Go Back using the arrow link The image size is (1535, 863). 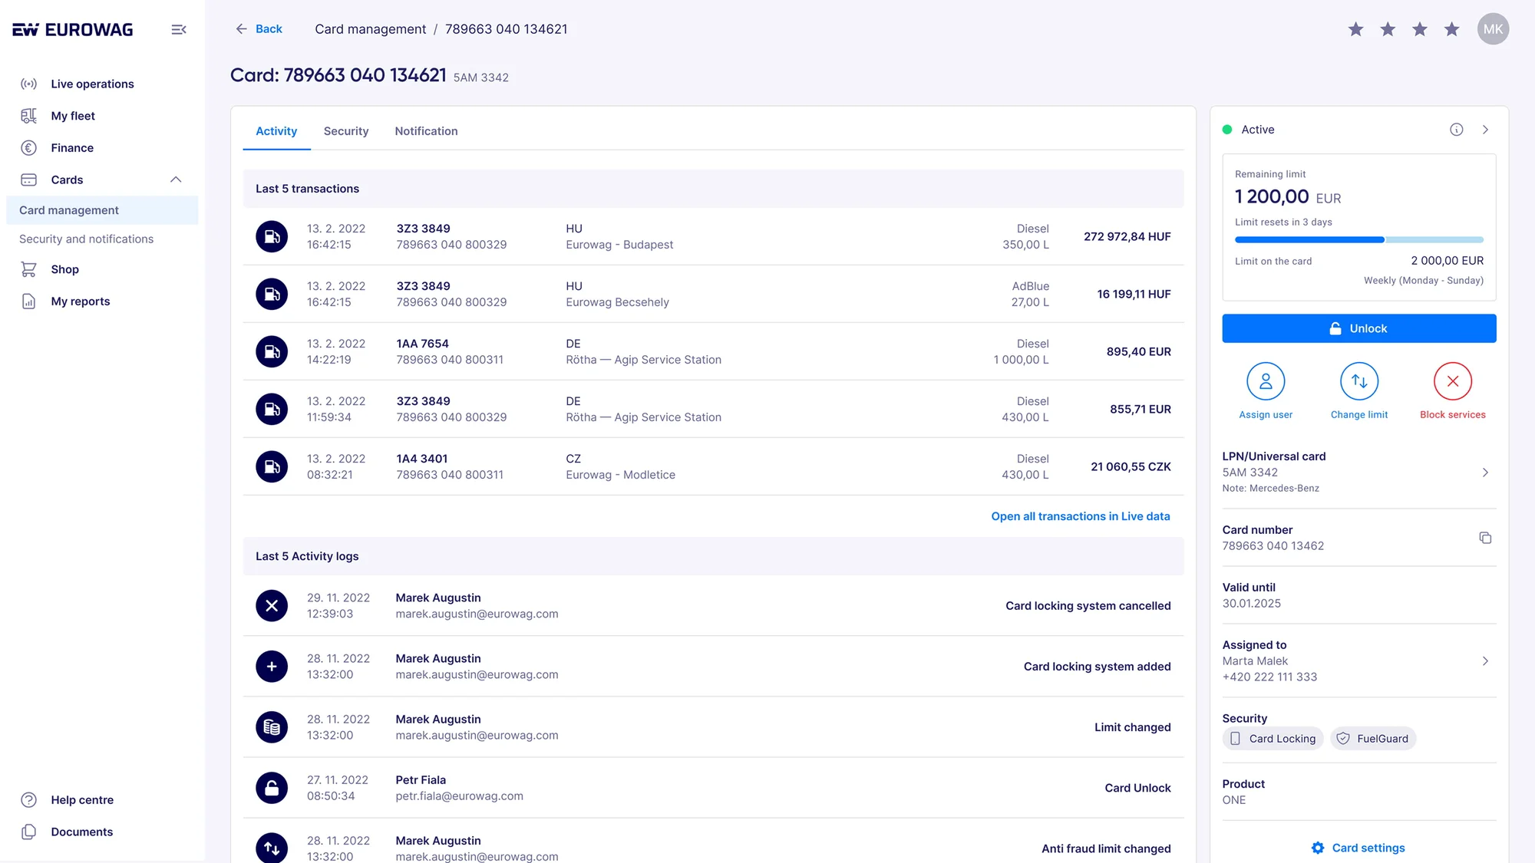(x=259, y=28)
